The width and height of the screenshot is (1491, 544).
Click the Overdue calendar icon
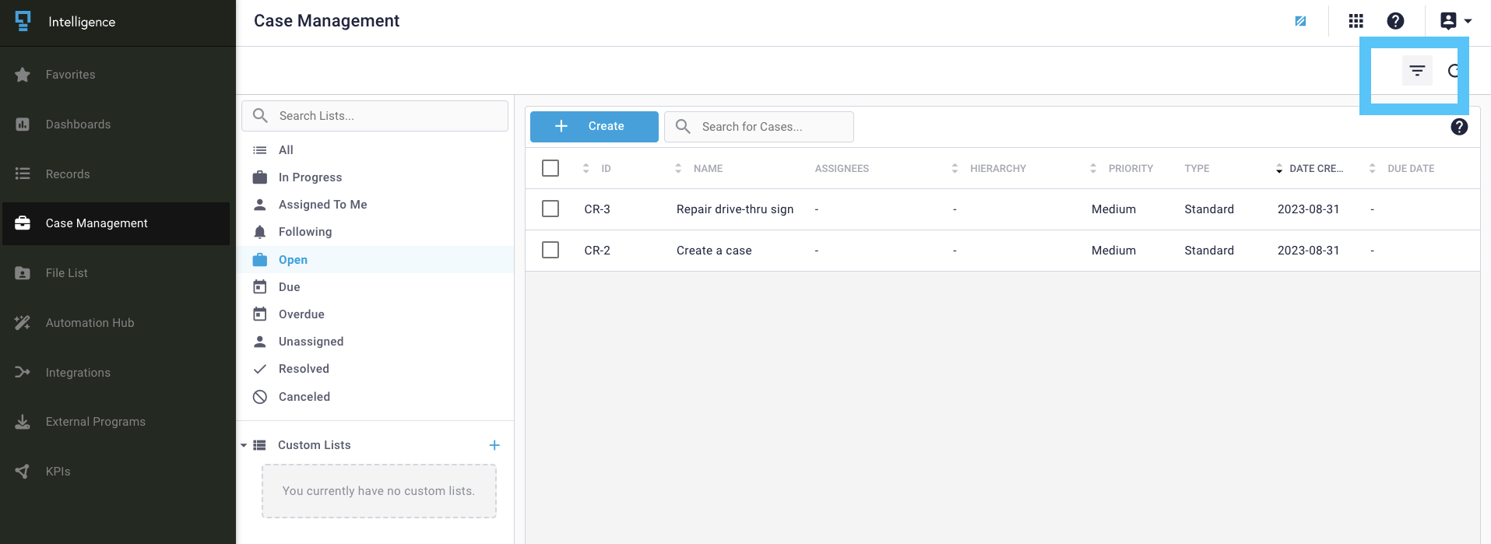[260, 314]
